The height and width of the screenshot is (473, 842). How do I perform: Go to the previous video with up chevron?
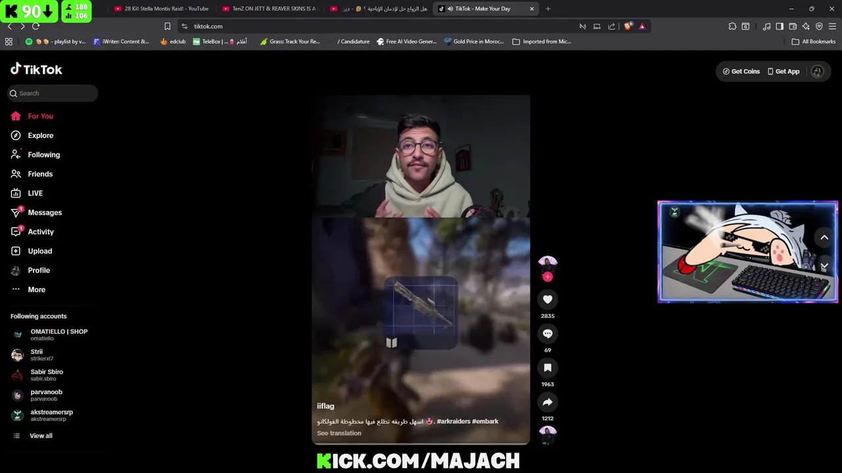(824, 238)
